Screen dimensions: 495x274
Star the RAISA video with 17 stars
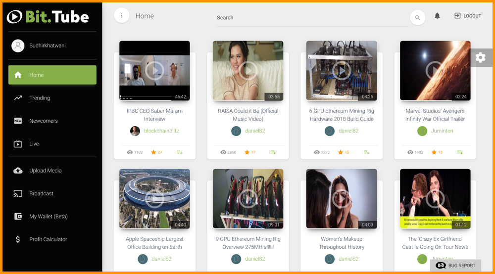(x=247, y=152)
